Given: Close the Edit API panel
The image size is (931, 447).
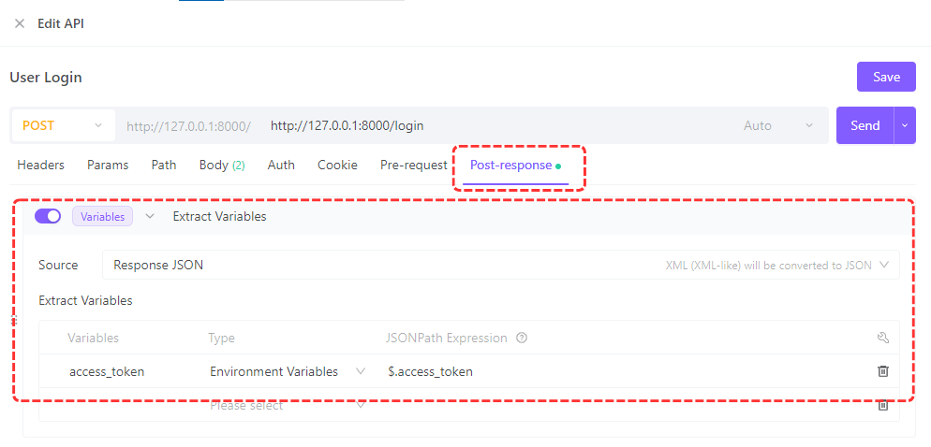Looking at the screenshot, I should point(20,23).
